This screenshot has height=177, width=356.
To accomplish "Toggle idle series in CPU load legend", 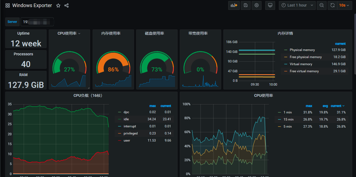I will [x=126, y=119].
